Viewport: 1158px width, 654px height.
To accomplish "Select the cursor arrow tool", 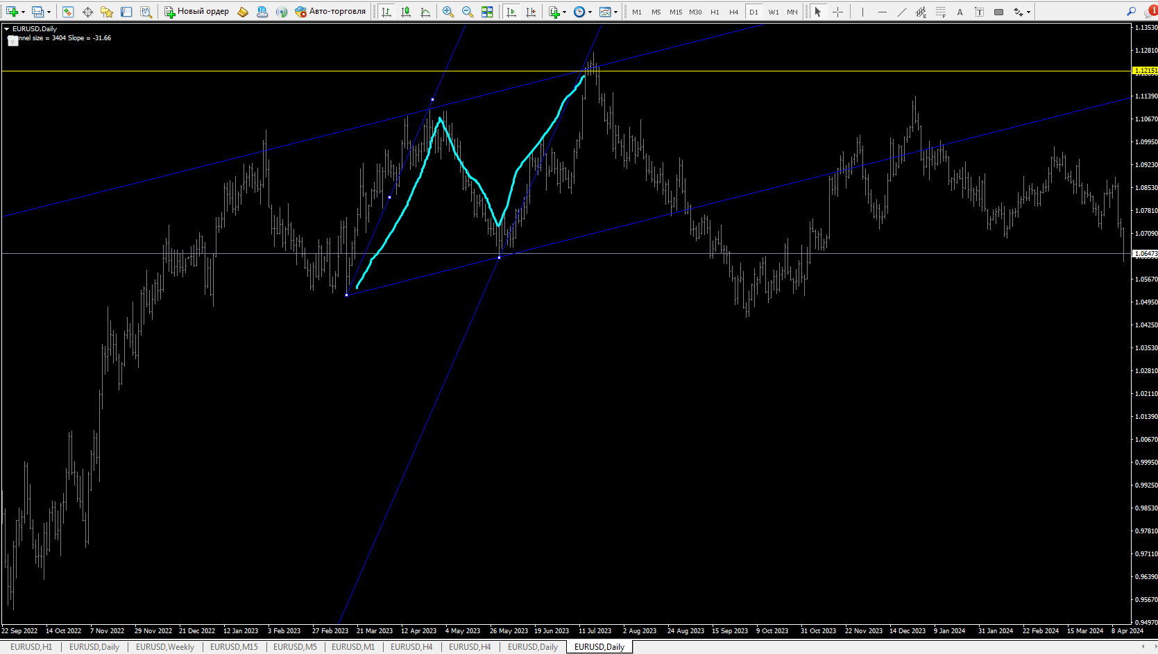I will 818,12.
